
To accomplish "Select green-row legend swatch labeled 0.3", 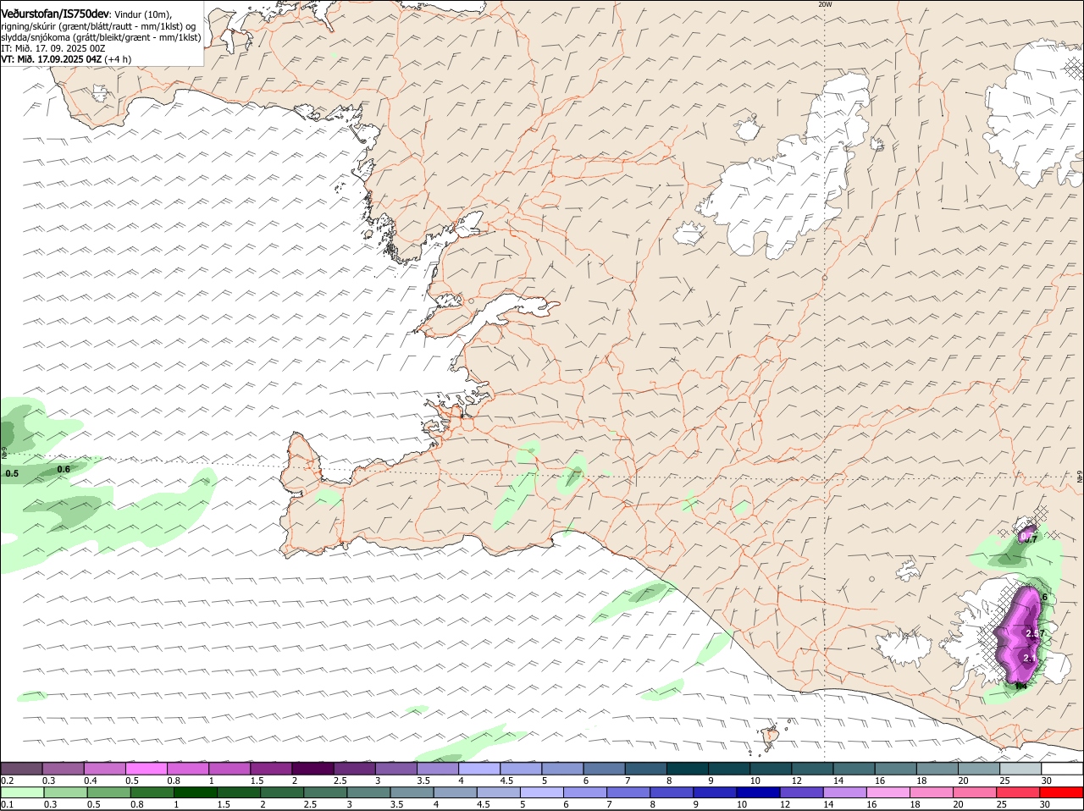I will coord(65,792).
